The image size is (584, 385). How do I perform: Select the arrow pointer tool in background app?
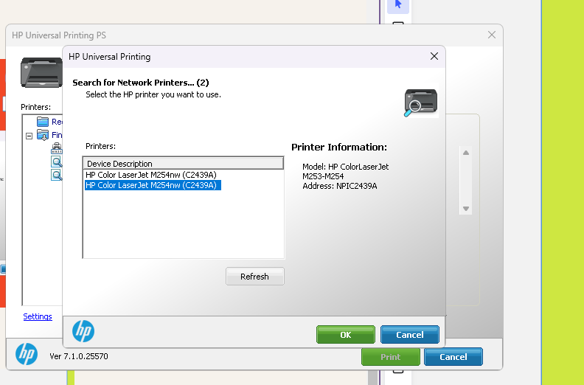pyautogui.click(x=398, y=5)
